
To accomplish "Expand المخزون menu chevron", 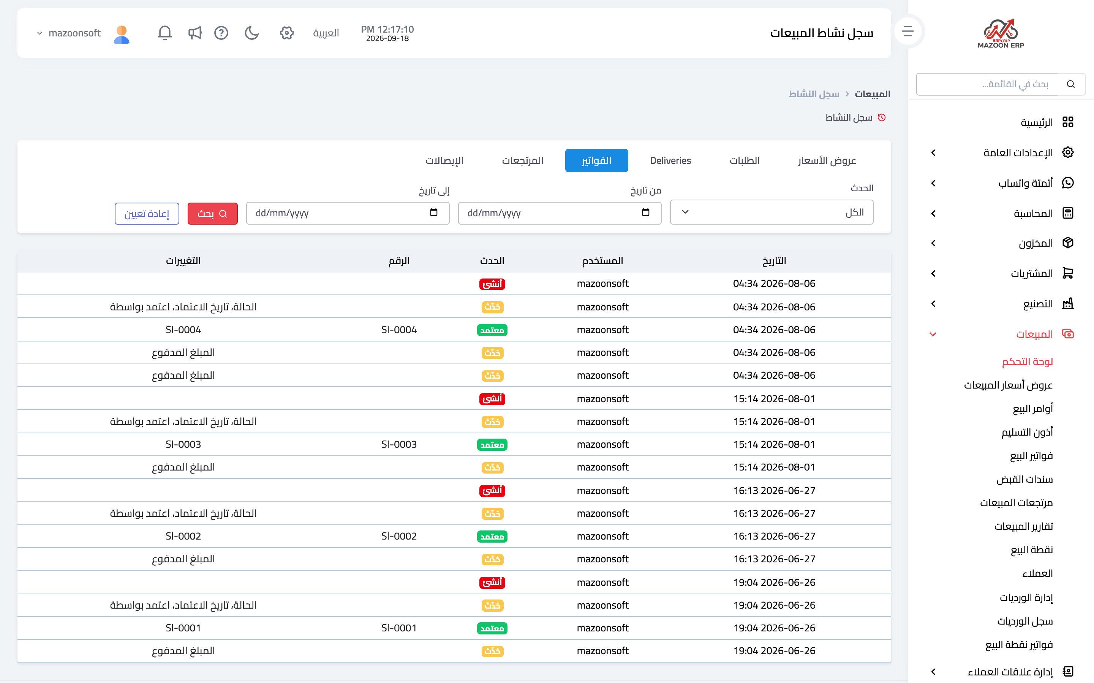I will click(934, 243).
